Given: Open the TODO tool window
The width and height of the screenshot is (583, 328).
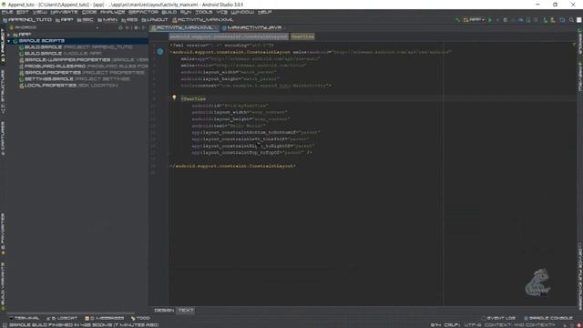Looking at the screenshot, I should [140, 318].
